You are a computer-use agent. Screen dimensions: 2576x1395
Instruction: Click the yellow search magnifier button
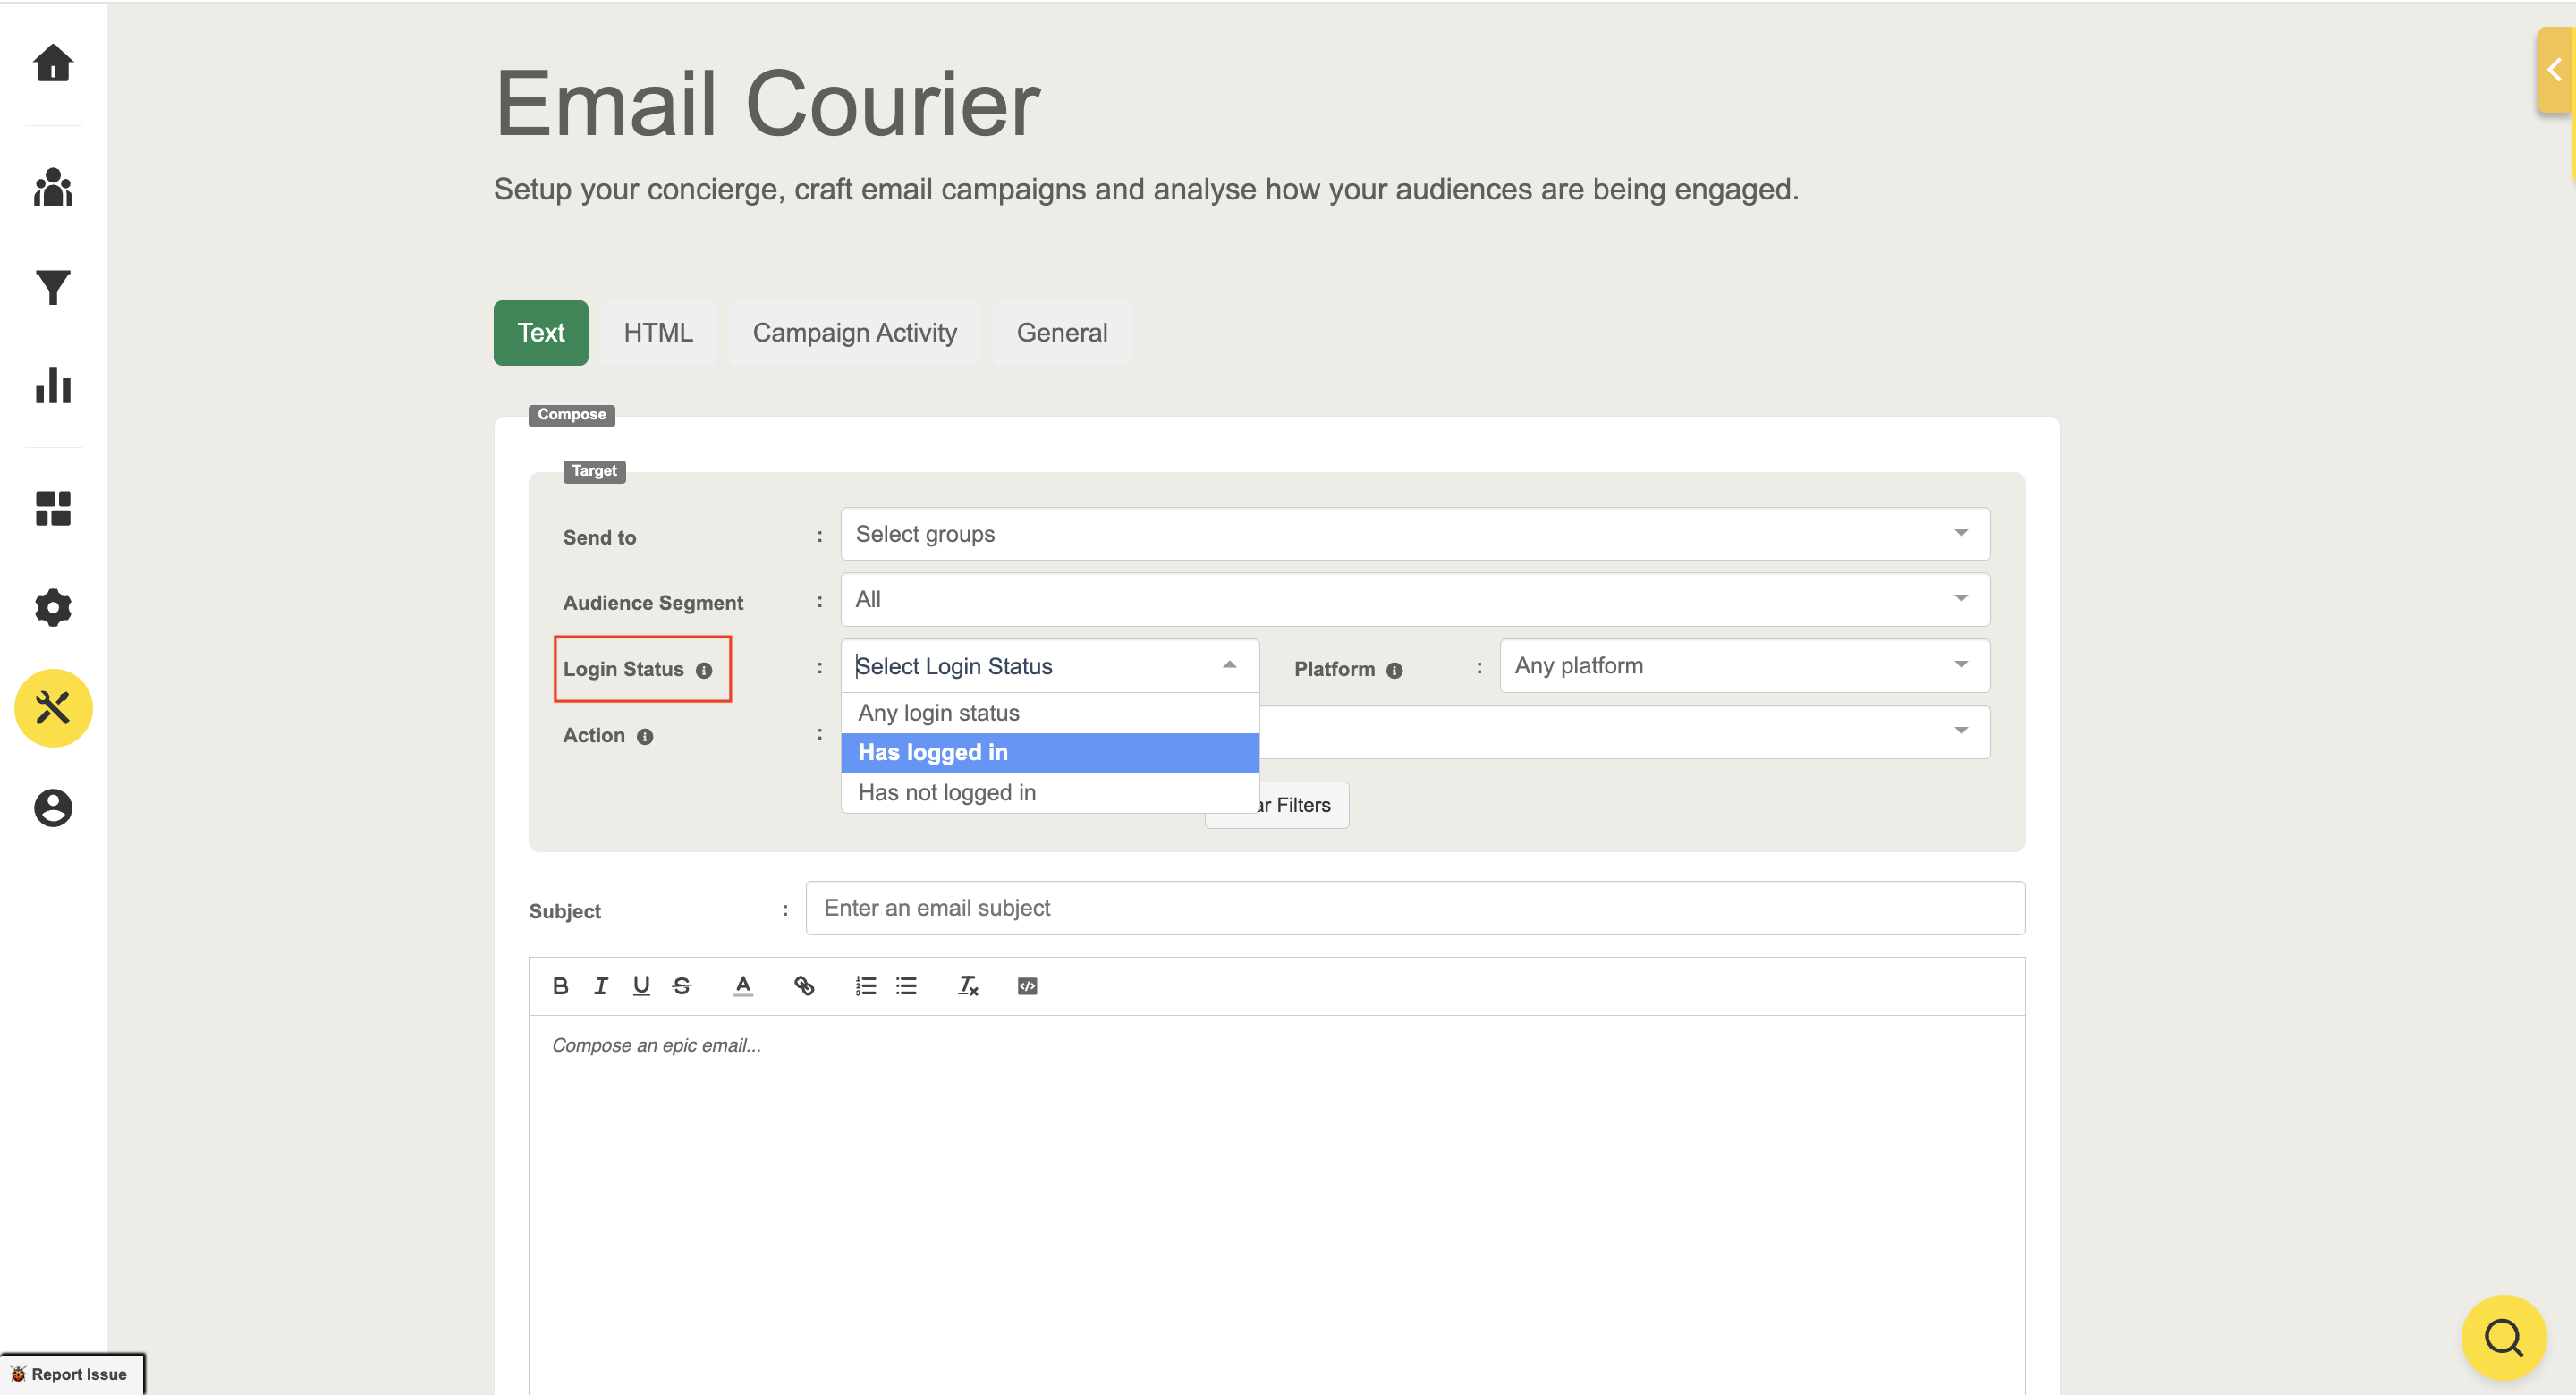coord(2503,1337)
